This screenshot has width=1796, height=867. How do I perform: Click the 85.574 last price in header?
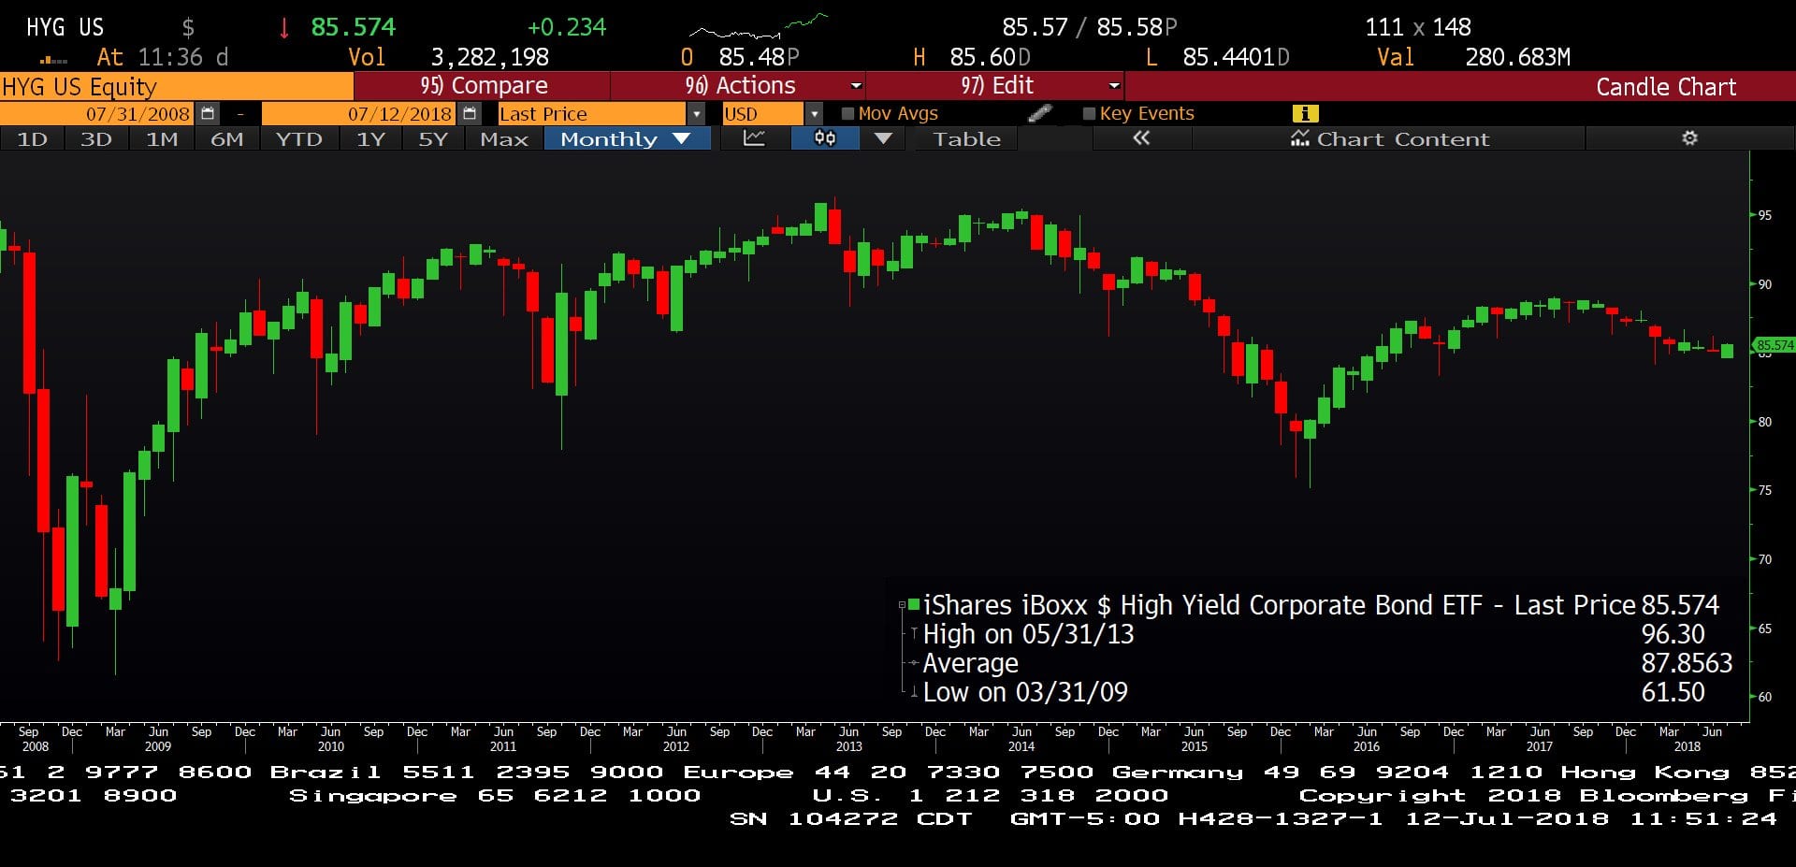[353, 27]
